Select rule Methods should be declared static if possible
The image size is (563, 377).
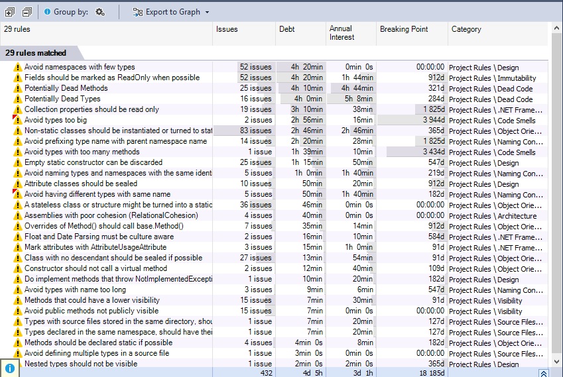98,343
